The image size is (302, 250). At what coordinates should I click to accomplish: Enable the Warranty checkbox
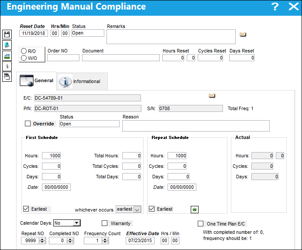104,223
